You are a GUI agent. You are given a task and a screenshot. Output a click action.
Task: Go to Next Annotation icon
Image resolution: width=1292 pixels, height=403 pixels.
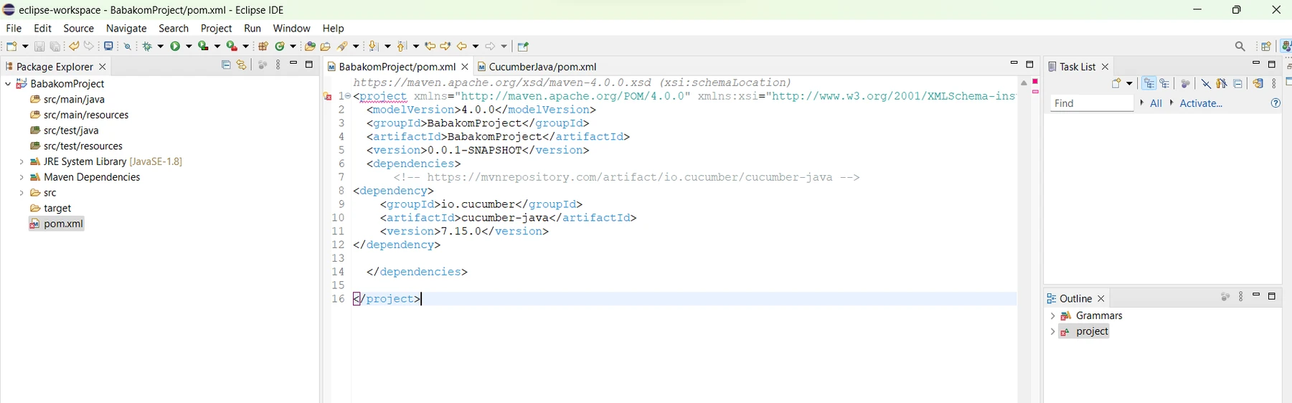point(374,47)
